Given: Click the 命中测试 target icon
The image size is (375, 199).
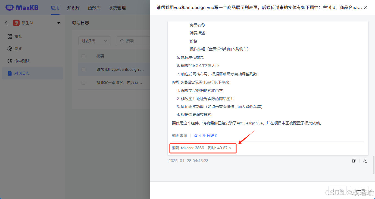Looking at the screenshot, I should coord(10,61).
